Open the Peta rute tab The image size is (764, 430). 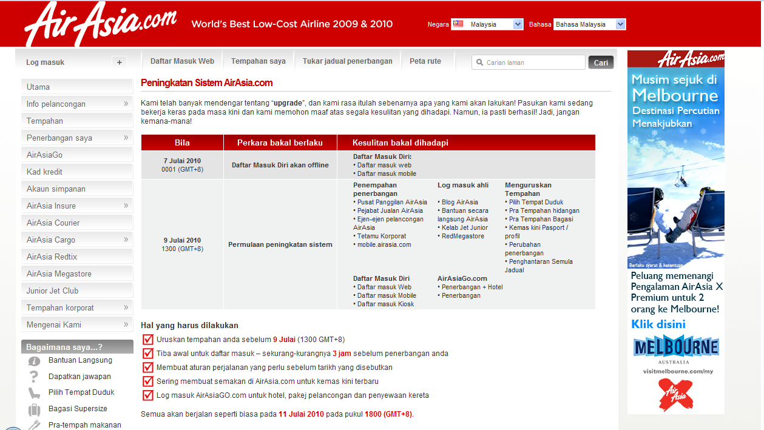[425, 61]
